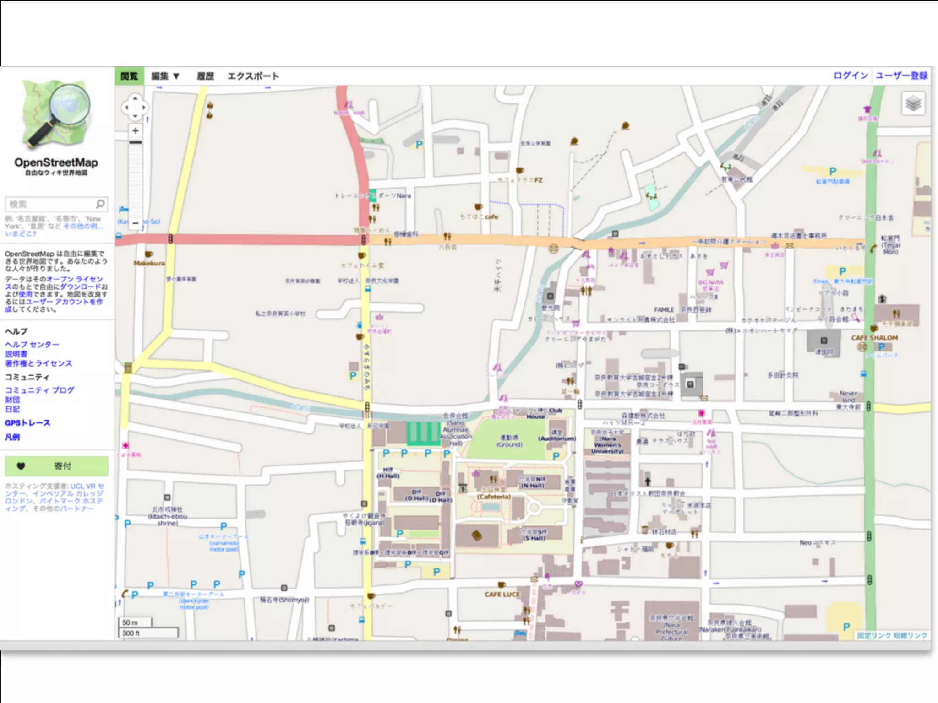Open the 履歴 tab
This screenshot has height=703, width=938.
205,76
